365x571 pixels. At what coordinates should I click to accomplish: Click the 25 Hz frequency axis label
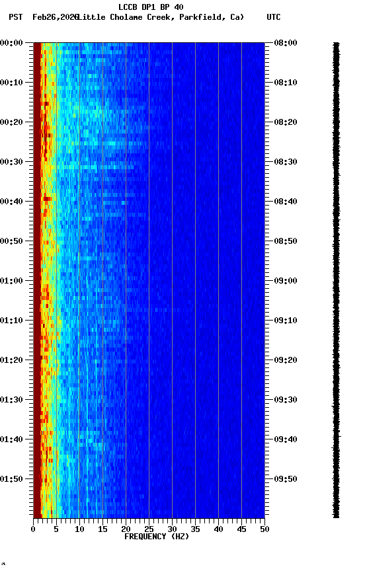pyautogui.click(x=149, y=529)
